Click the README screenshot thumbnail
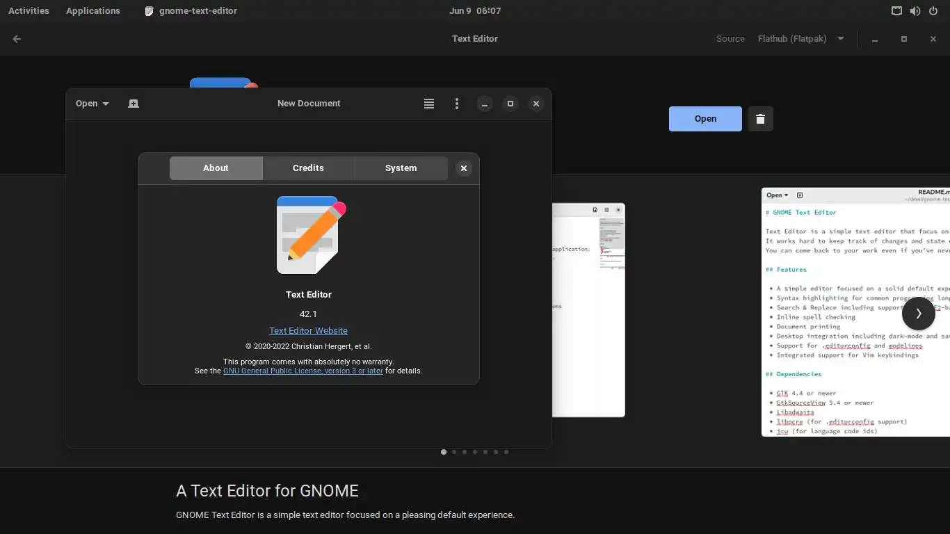The image size is (950, 534). pos(855,312)
